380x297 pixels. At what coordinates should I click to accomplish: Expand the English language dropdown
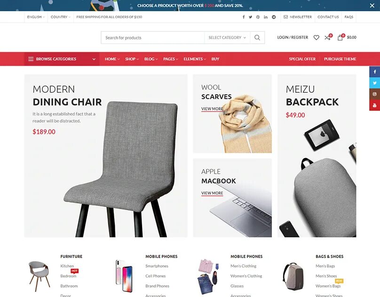point(36,17)
